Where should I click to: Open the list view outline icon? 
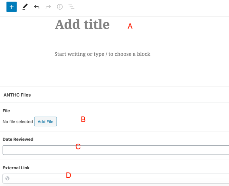point(72,7)
